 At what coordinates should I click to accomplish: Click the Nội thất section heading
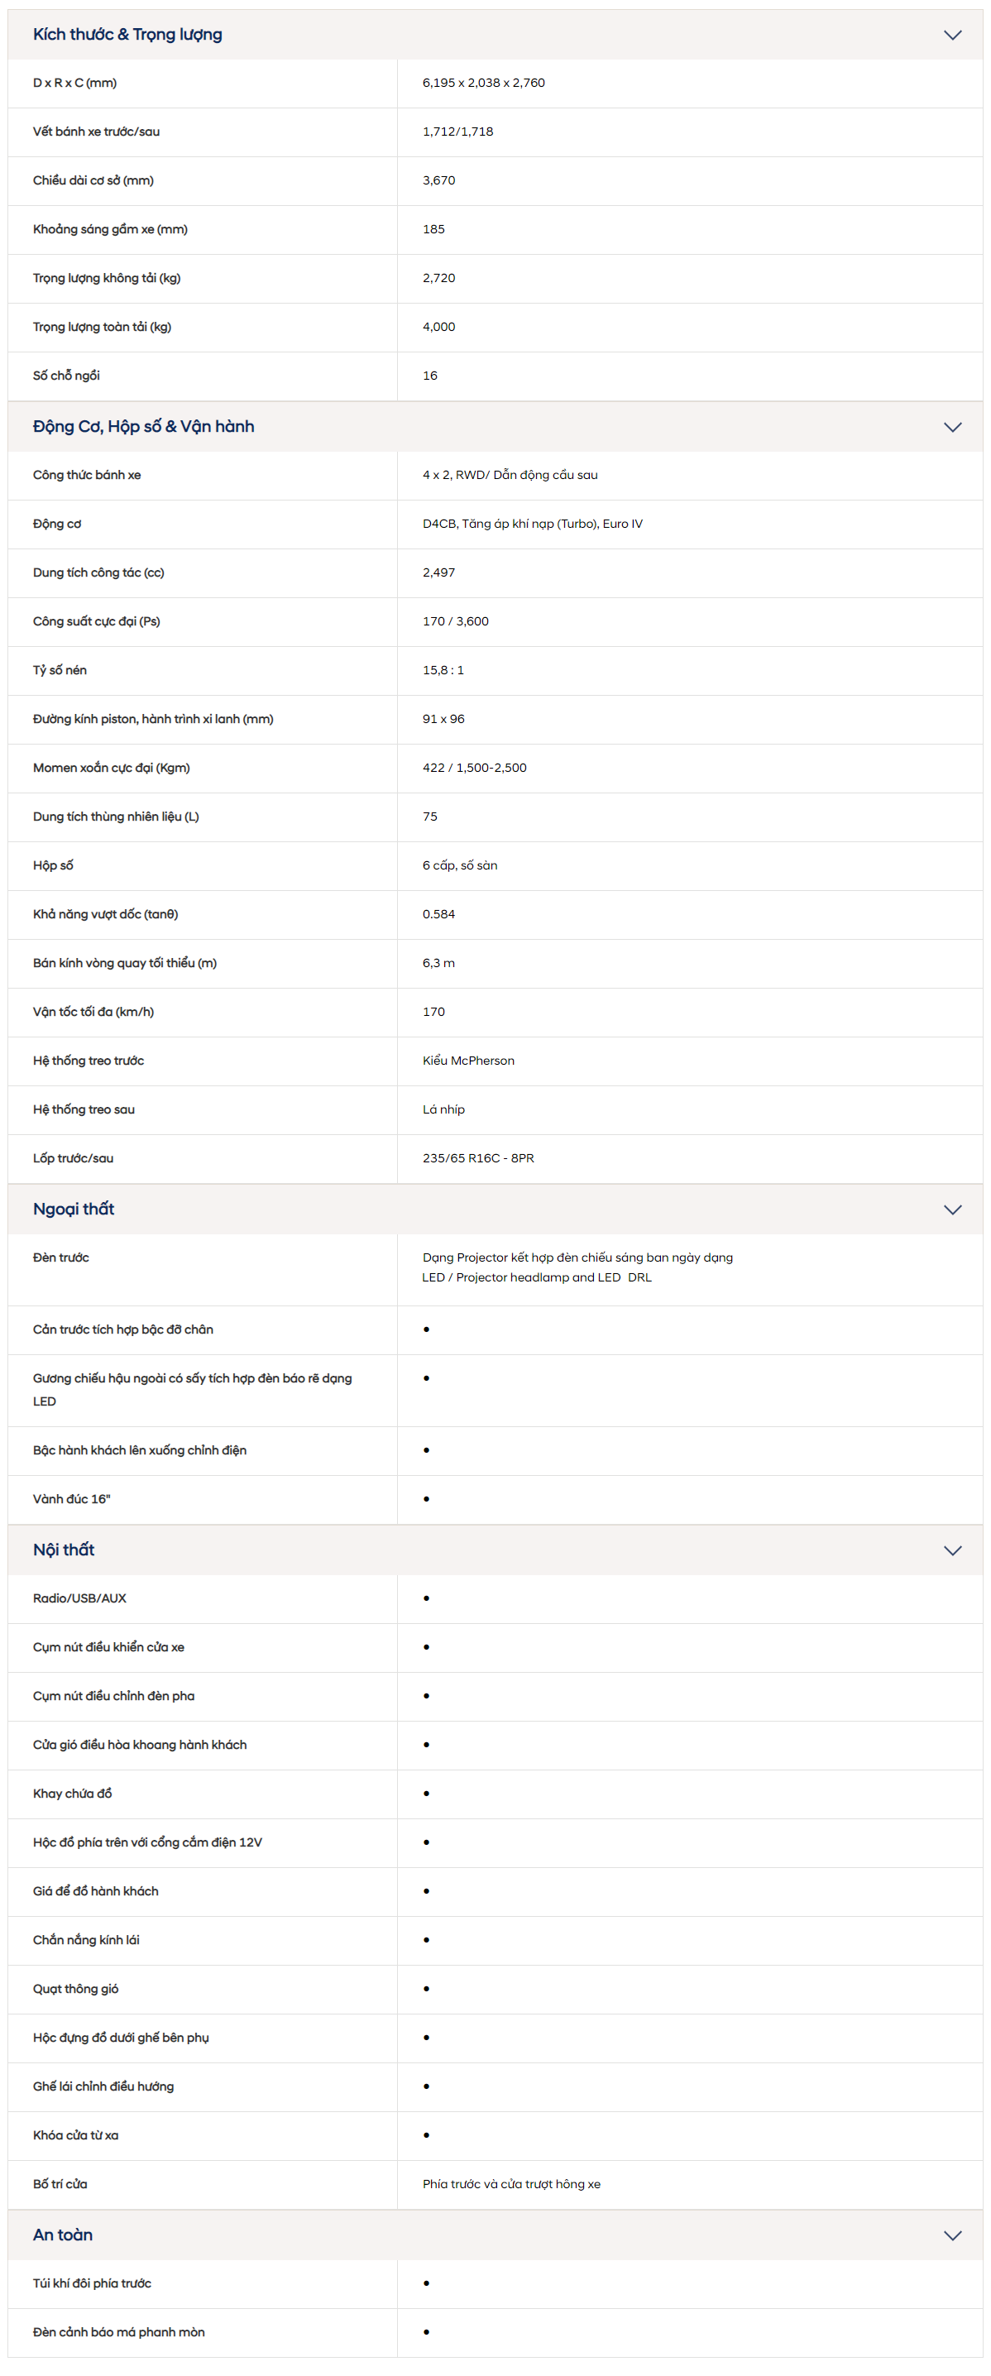64,1550
